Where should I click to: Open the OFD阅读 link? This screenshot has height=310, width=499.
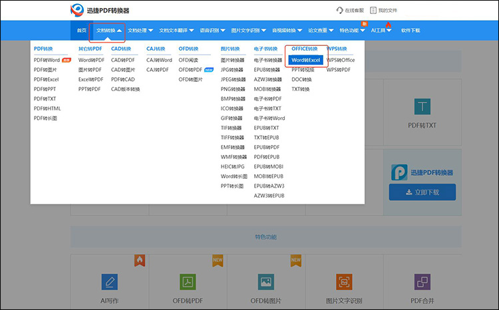click(x=188, y=60)
